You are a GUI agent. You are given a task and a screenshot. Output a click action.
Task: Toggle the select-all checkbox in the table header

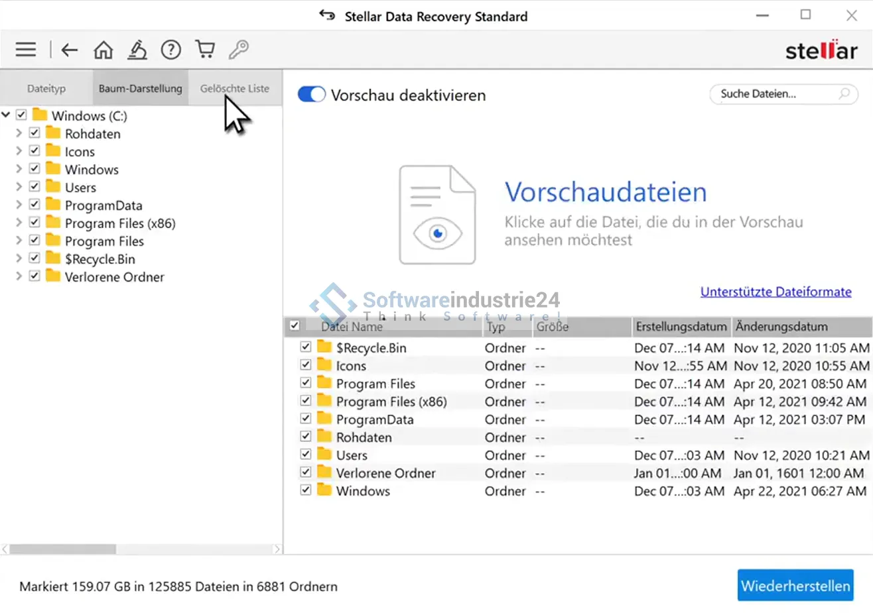295,325
